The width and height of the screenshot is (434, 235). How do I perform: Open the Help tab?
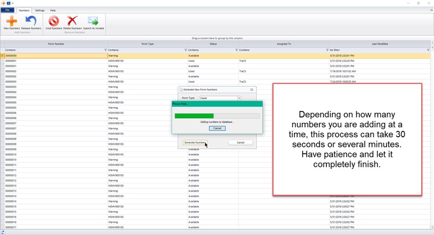click(x=53, y=10)
